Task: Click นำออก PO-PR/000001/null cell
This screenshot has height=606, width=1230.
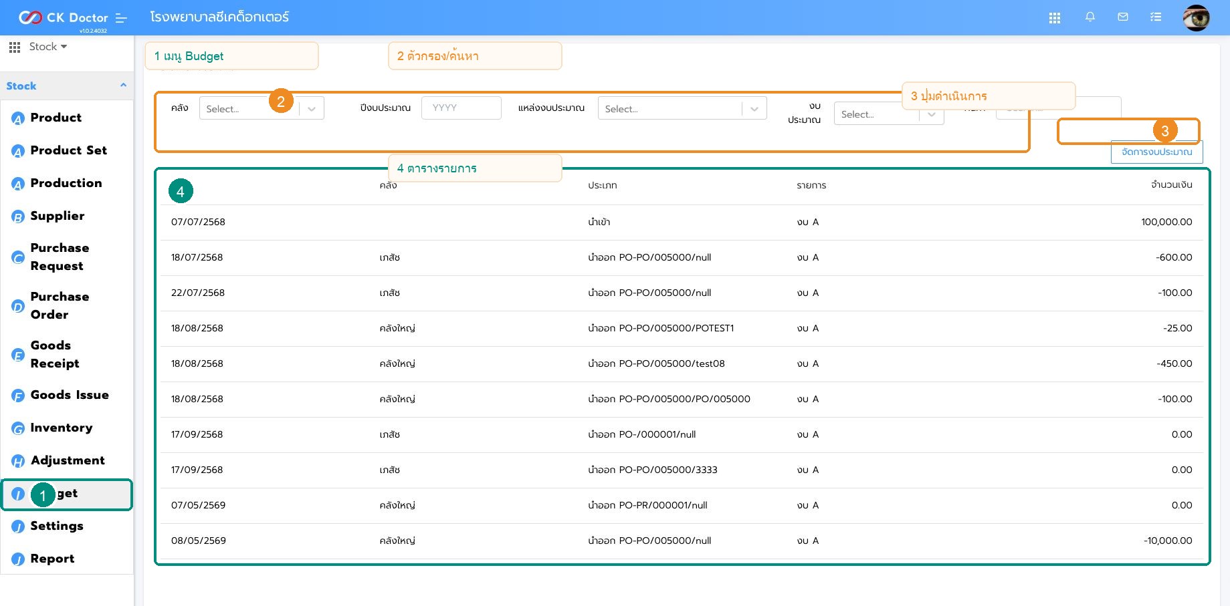Action: pos(647,505)
